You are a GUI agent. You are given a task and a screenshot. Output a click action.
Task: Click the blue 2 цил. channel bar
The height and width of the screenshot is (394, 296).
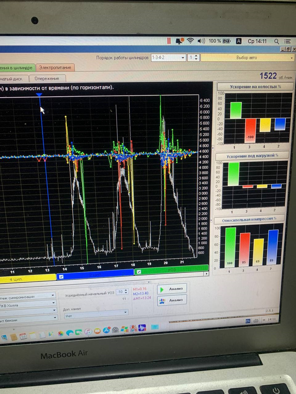pyautogui.click(x=96, y=274)
